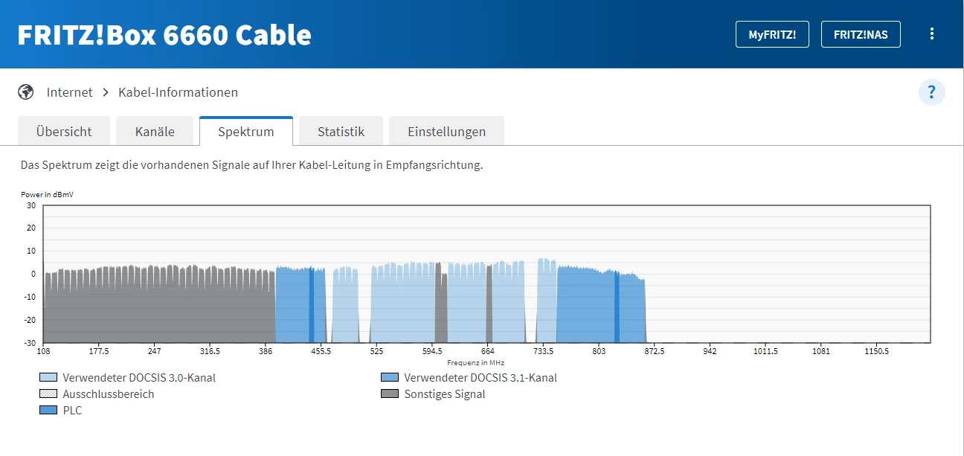Click the spectrum description text line
Screen dimensions: 964x456
pyautogui.click(x=251, y=164)
